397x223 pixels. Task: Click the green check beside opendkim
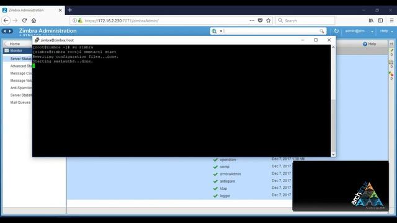pyautogui.click(x=215, y=160)
